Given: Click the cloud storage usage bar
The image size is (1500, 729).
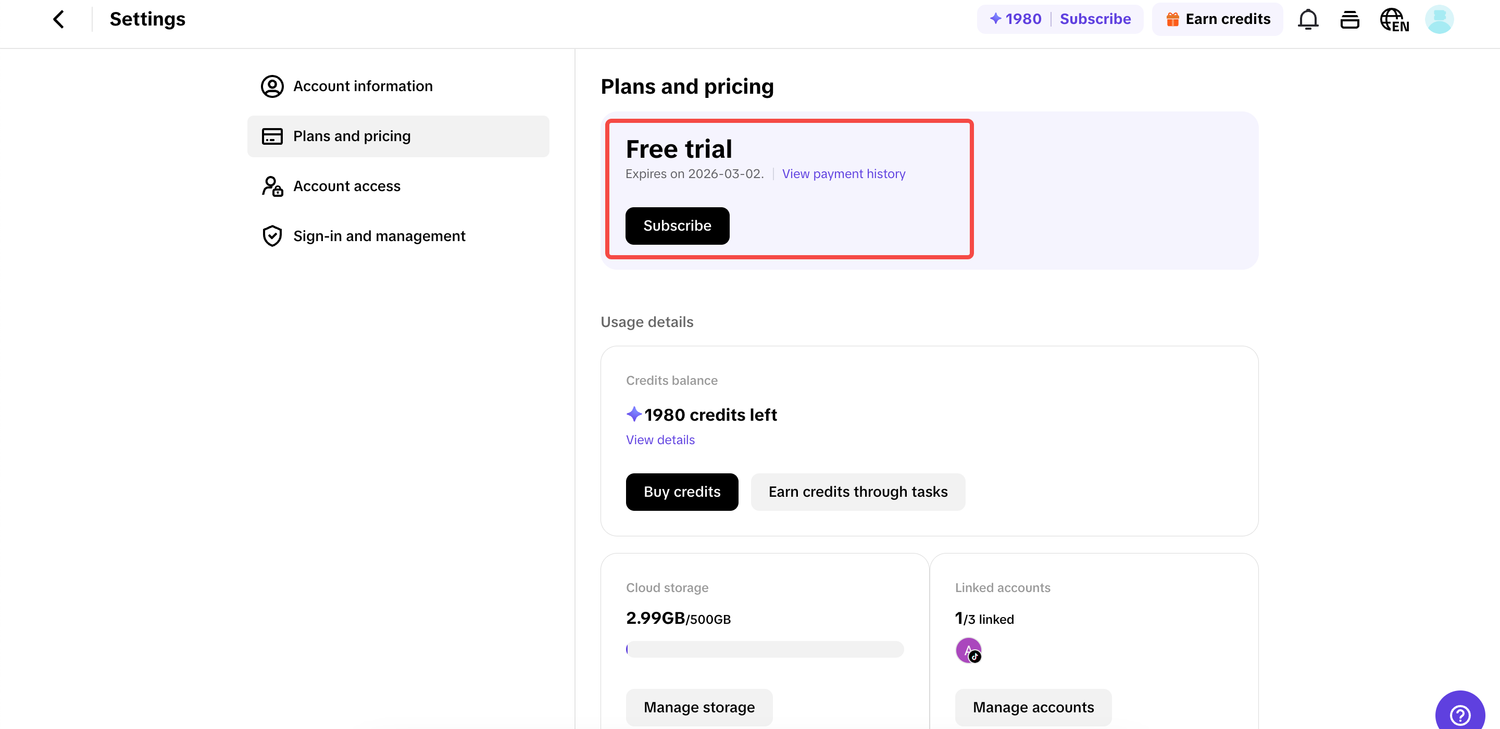Looking at the screenshot, I should click(764, 649).
